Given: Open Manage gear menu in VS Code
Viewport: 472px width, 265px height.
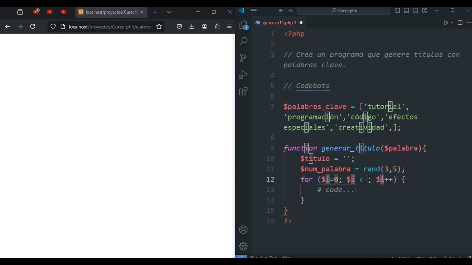Looking at the screenshot, I should click(x=243, y=246).
